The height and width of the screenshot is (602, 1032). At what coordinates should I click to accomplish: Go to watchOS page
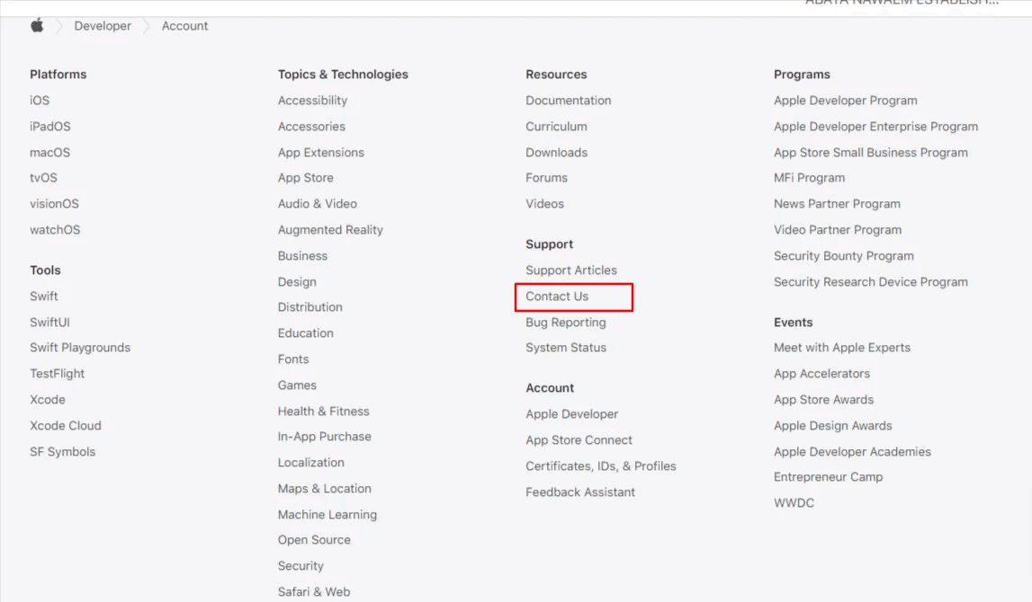point(55,229)
